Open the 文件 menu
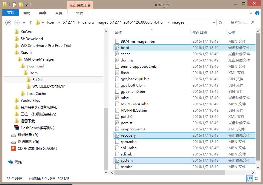This screenshot has width=263, height=185. pos(10,13)
